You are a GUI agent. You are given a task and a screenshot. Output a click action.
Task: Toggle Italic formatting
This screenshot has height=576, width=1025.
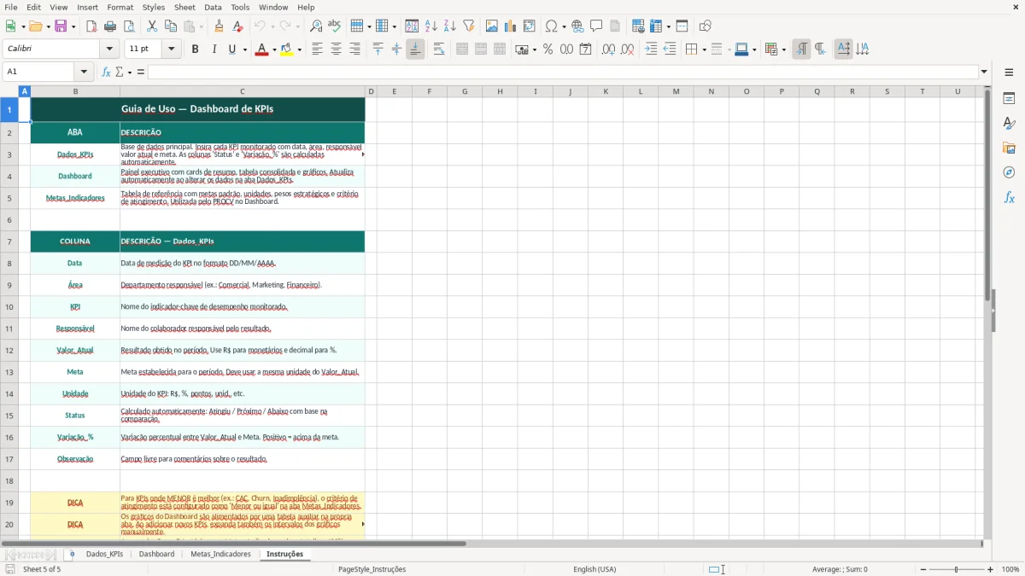(x=214, y=49)
